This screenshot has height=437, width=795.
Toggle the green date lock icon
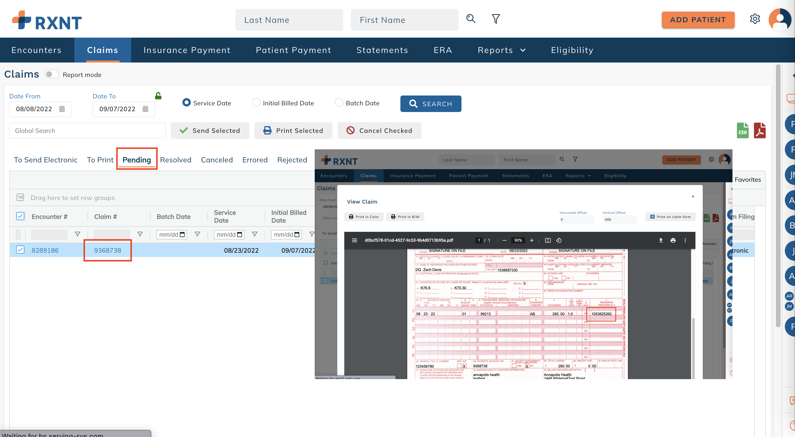[158, 96]
